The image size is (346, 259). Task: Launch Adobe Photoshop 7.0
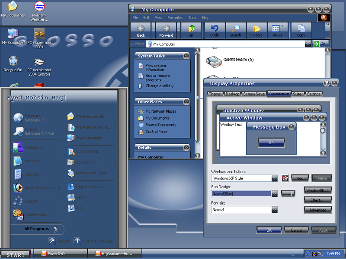36,188
